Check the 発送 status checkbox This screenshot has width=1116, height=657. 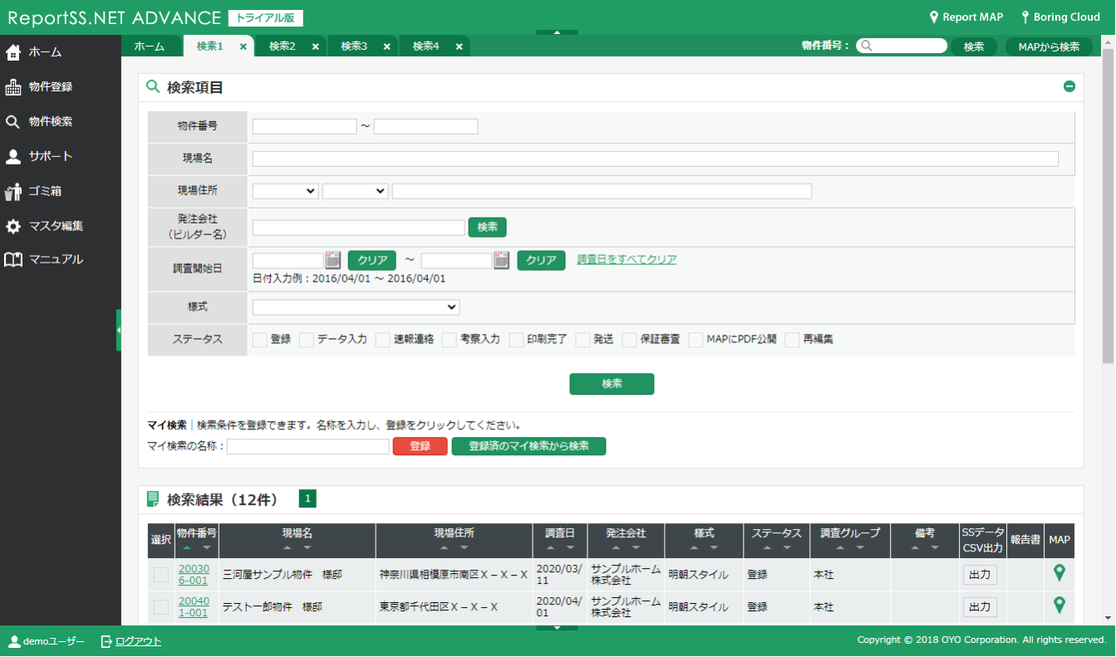coord(583,340)
